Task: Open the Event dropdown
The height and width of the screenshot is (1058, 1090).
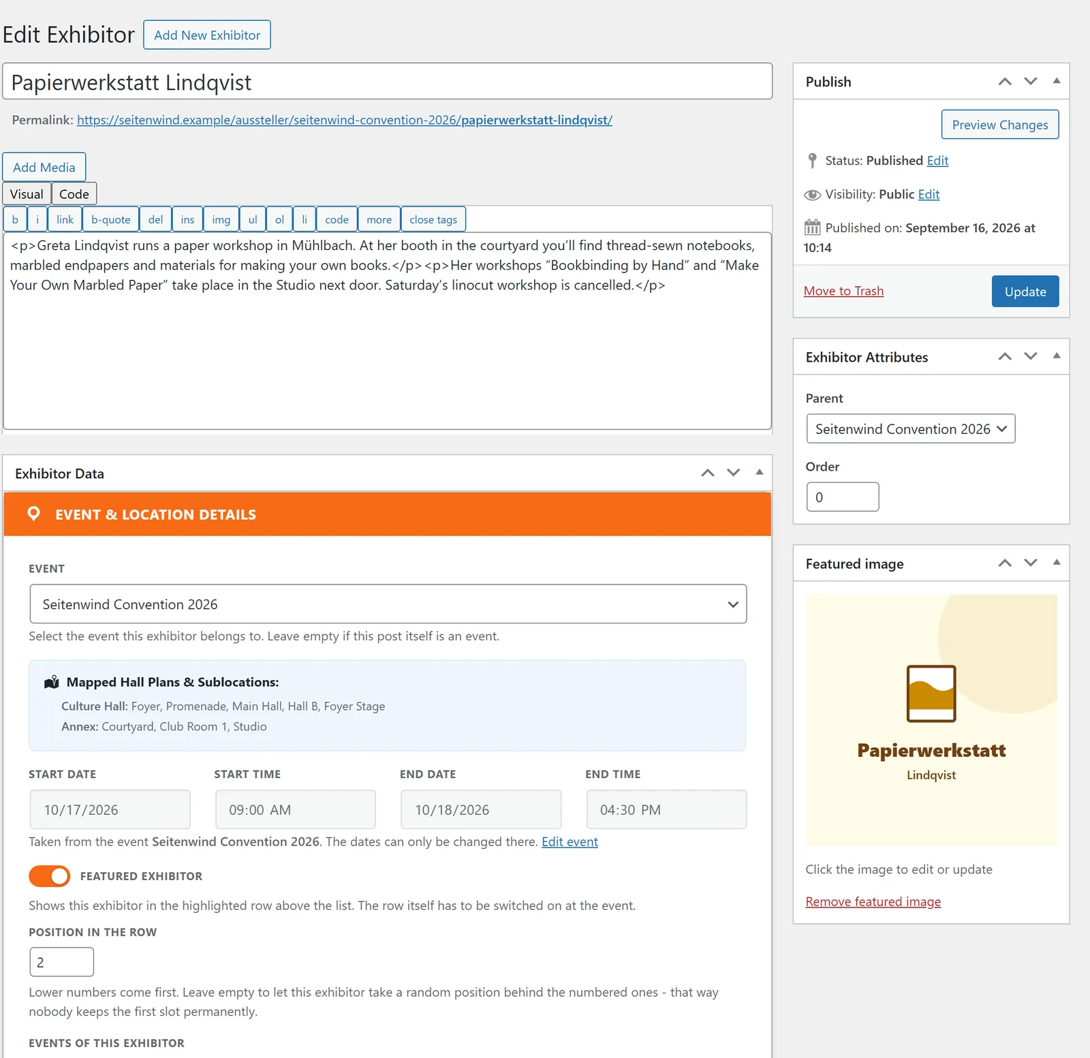Action: coord(388,604)
